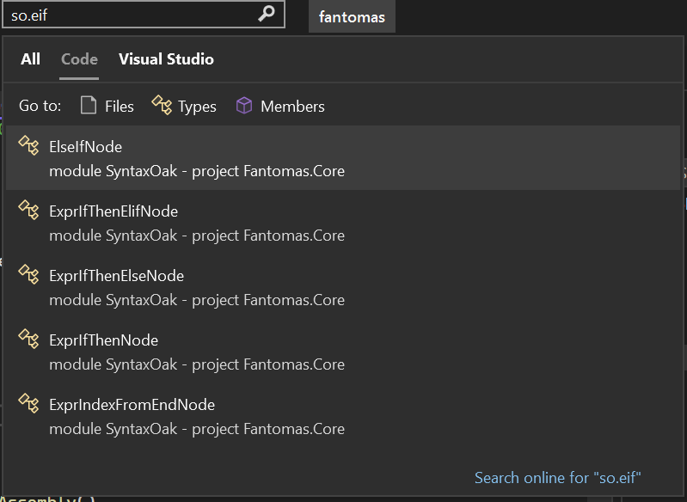Click the type icon beside ExprIndexFromEndNode

29,404
